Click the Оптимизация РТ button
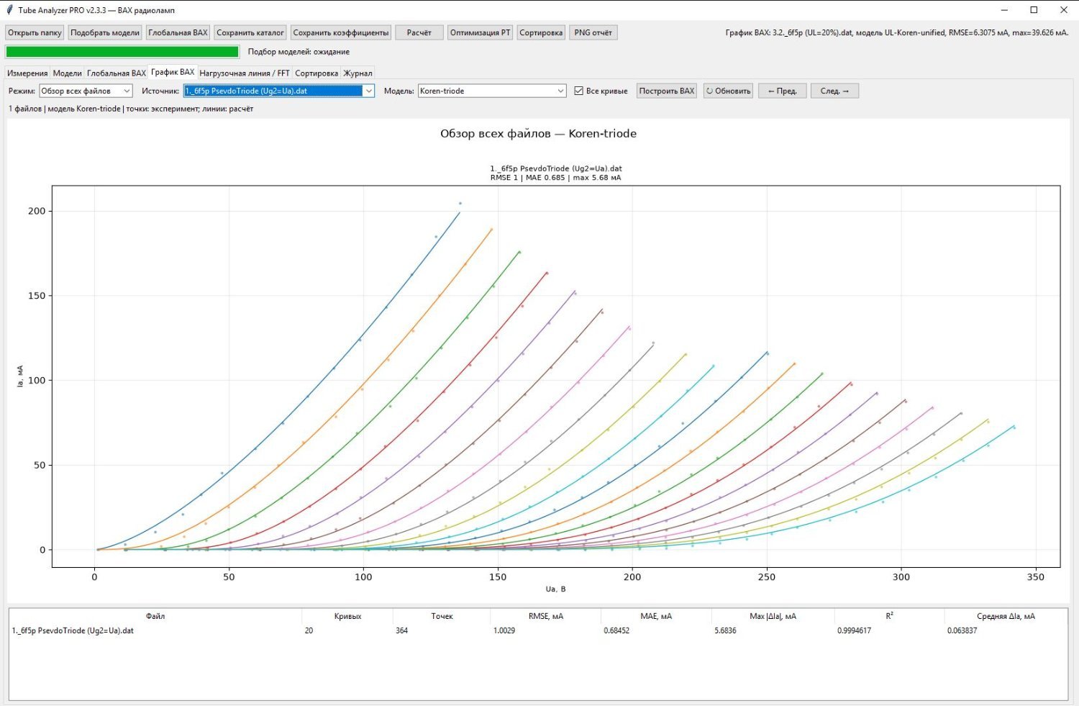Viewport: 1079px width, 706px height. (480, 32)
